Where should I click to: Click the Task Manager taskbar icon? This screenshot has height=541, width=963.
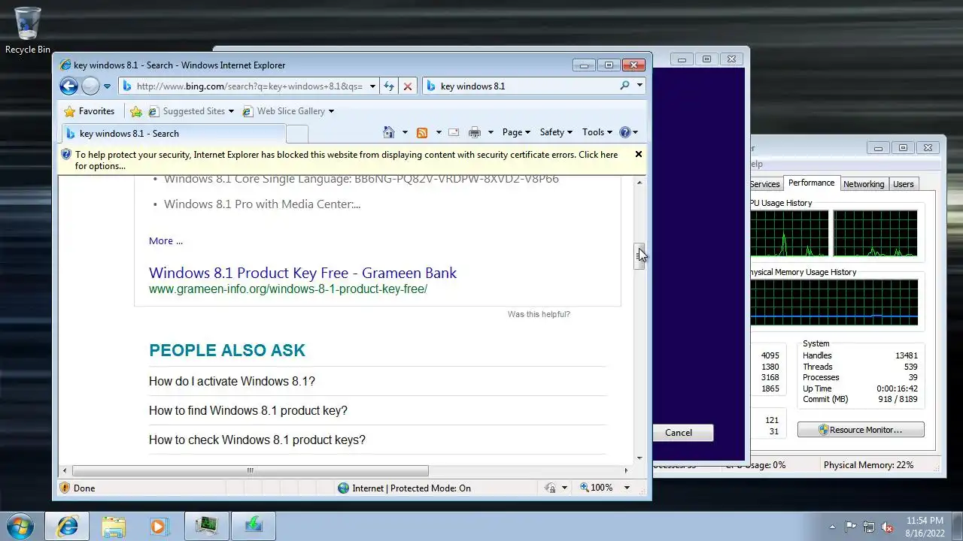pyautogui.click(x=206, y=526)
